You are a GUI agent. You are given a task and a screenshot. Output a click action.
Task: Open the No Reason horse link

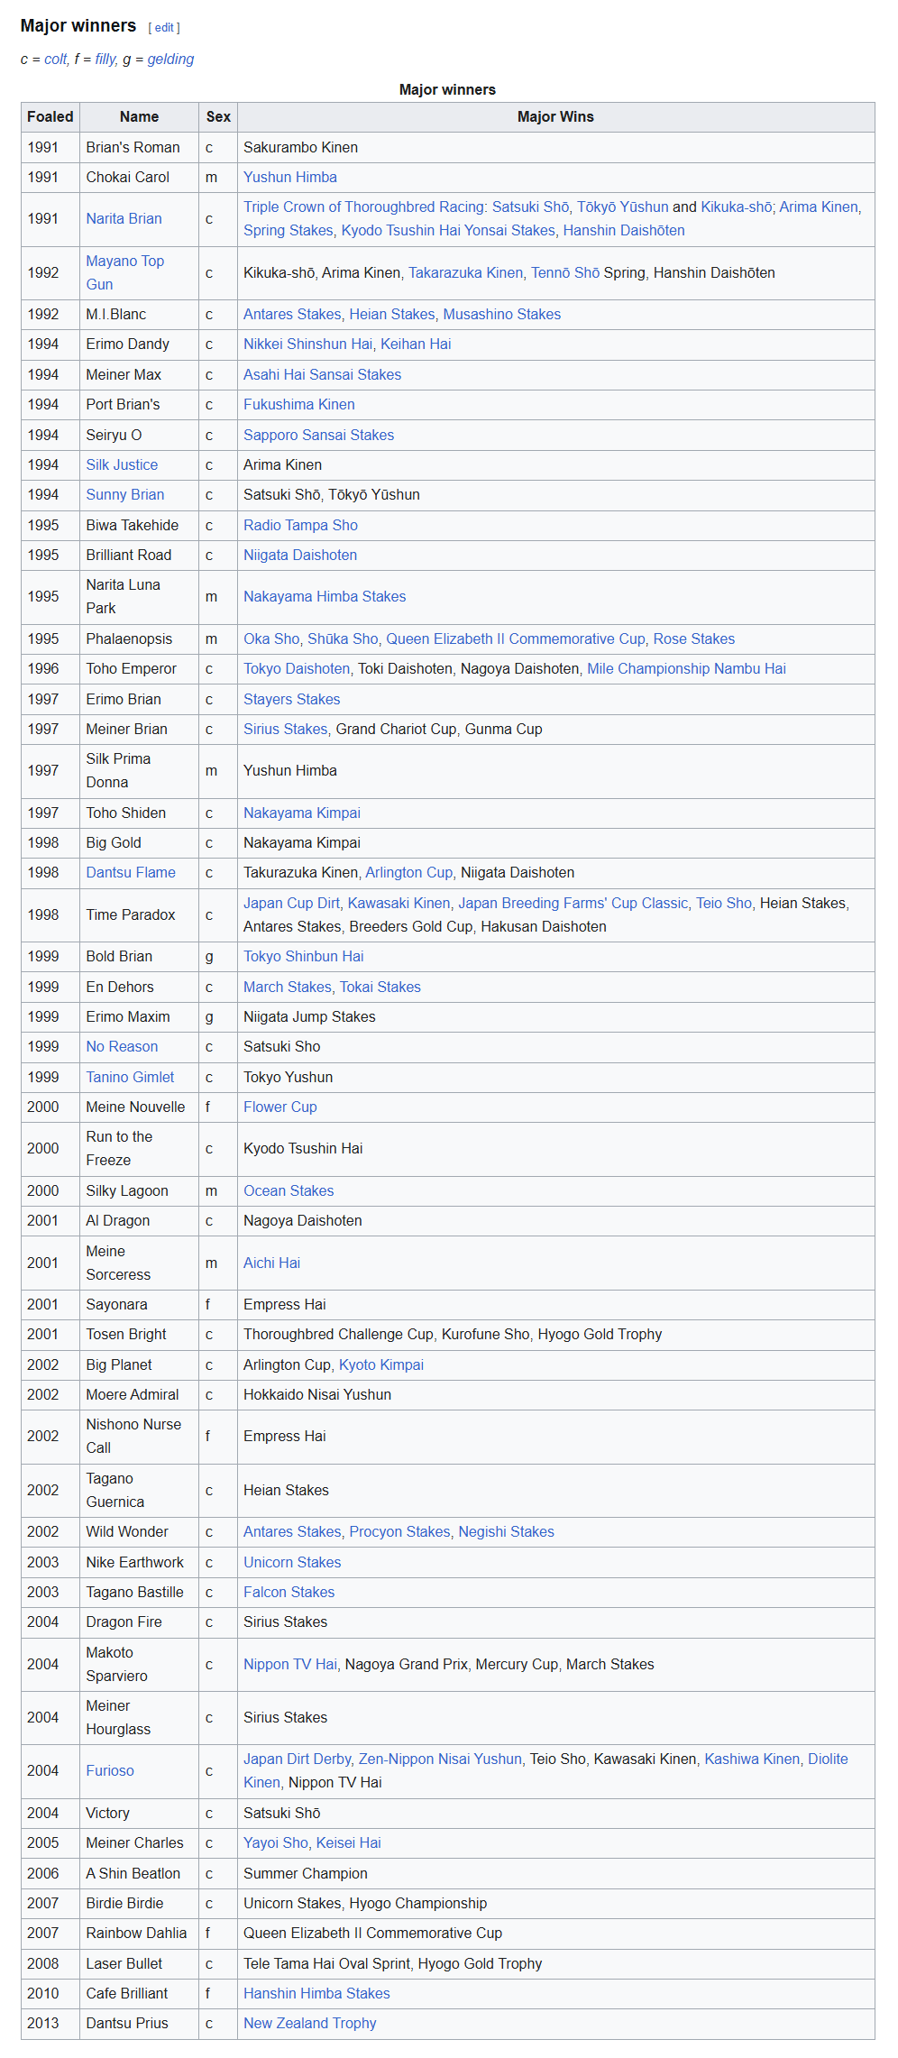click(x=122, y=1047)
